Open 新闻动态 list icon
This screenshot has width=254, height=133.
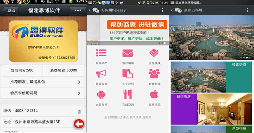[x=101, y=53]
